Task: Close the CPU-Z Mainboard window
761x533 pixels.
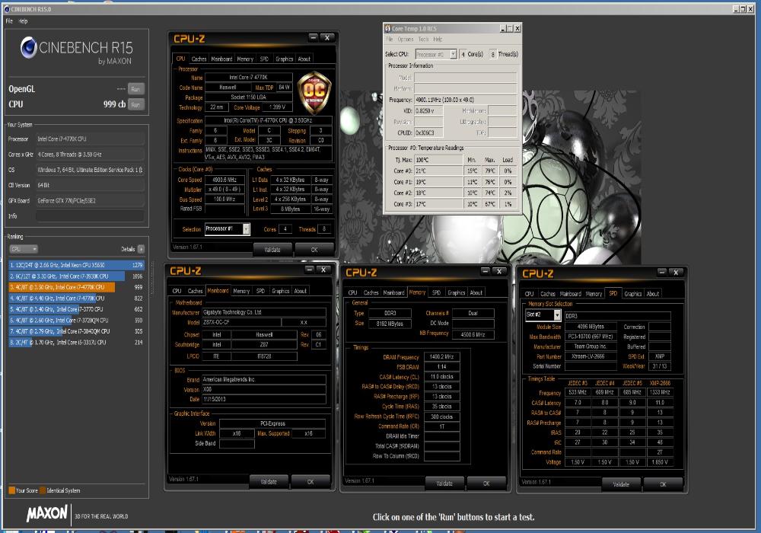Action: pyautogui.click(x=323, y=270)
